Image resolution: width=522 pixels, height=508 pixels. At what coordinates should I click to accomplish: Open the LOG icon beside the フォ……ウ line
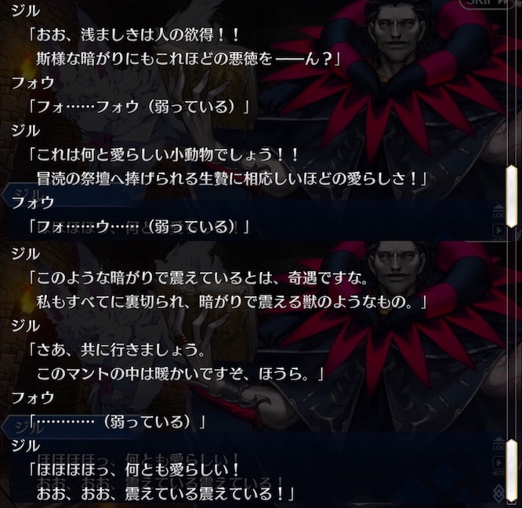(x=499, y=212)
